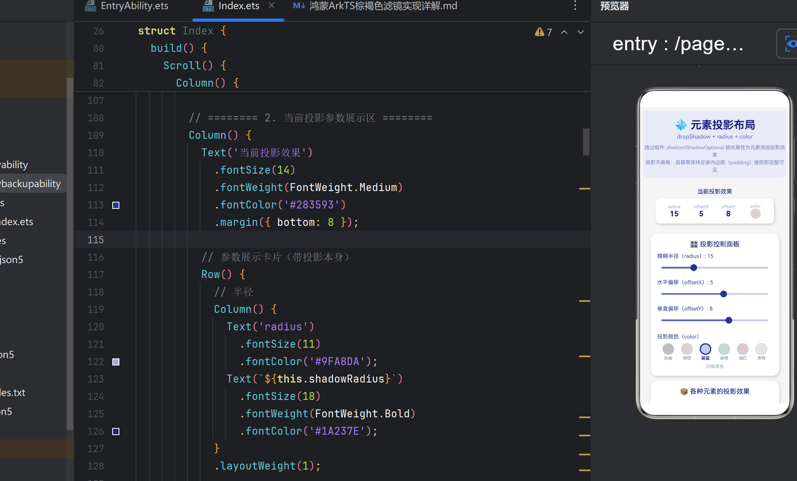Click Text('radius') on line 120

coord(270,327)
